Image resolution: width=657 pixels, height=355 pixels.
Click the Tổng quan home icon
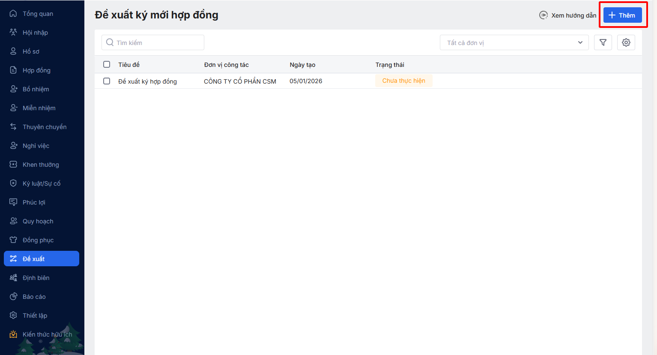[13, 14]
